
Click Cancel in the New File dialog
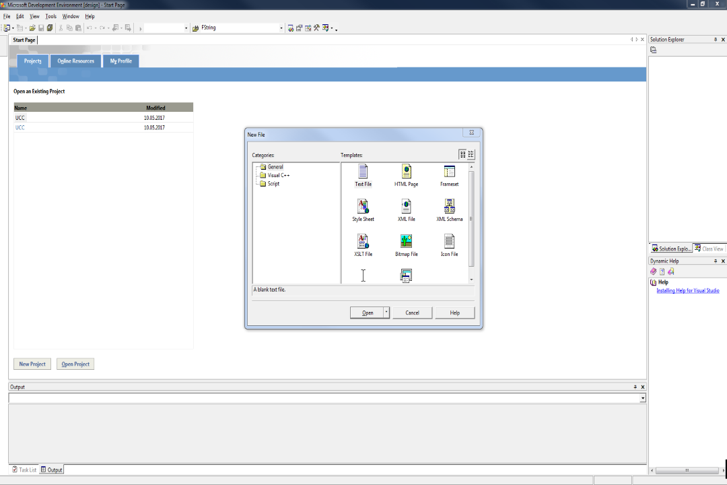pyautogui.click(x=412, y=313)
